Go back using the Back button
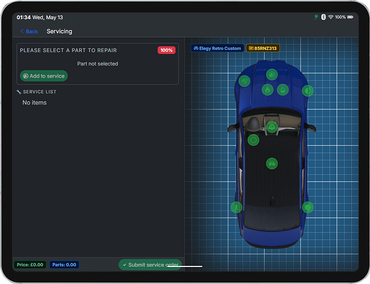370x284 pixels. 29,31
